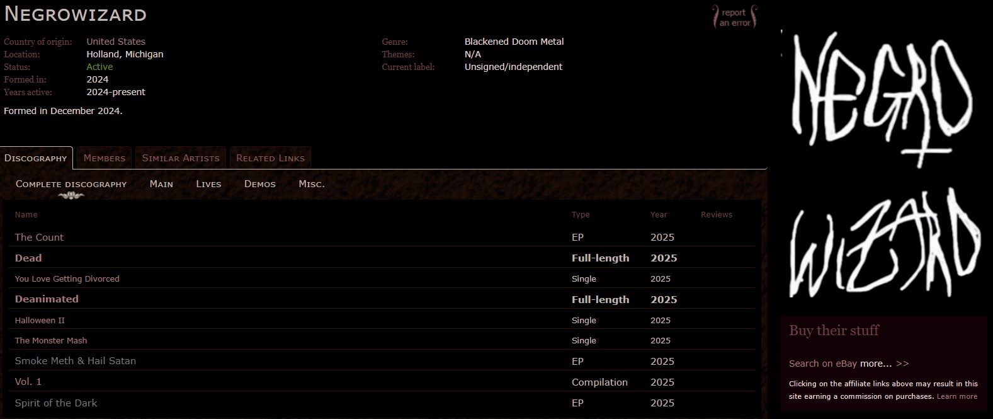
Task: Click the Holland, Michigan location text
Action: [125, 54]
